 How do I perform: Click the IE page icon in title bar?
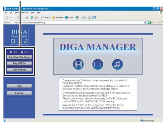coord(5,9)
